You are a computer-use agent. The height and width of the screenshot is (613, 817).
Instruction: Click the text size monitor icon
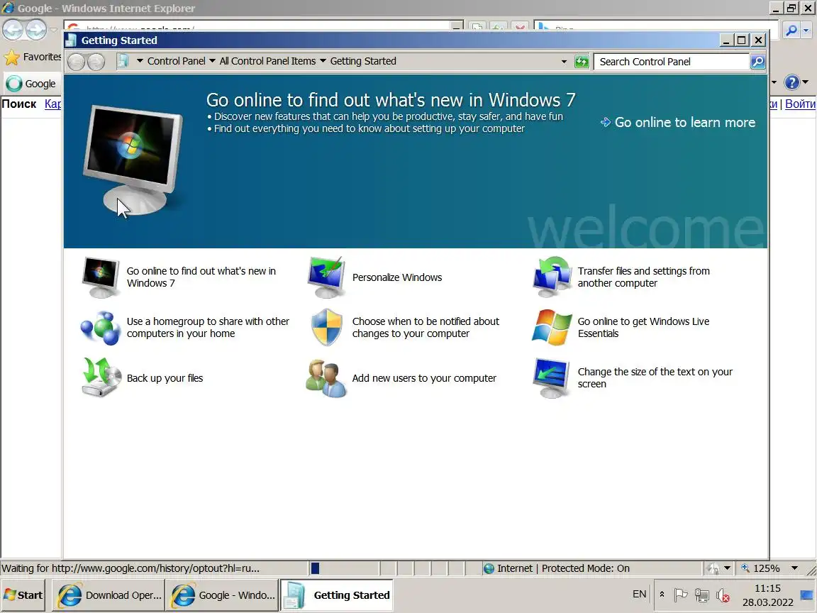coord(551,378)
